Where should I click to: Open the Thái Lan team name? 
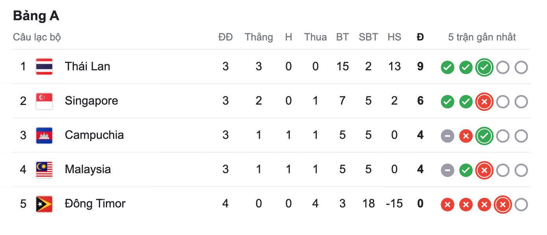pos(87,66)
